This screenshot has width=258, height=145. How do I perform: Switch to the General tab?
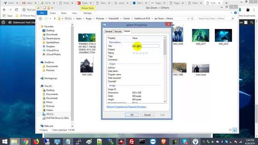pyautogui.click(x=108, y=31)
